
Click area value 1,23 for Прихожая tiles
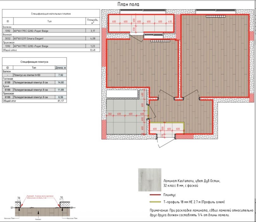click(x=93, y=46)
